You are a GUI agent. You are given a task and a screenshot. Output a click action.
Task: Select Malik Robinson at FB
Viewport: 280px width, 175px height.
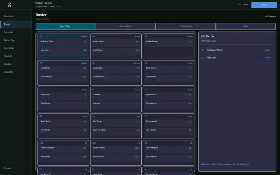(x=168, y=43)
